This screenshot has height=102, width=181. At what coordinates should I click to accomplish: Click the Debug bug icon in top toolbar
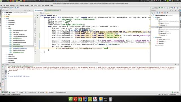tap(162, 8)
